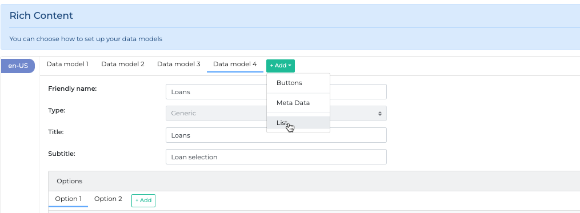Switch to Option 1 tab
This screenshot has height=213, width=580.
(x=68, y=199)
